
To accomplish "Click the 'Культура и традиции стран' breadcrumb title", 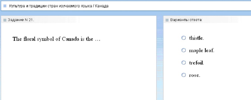I will [x=59, y=6].
